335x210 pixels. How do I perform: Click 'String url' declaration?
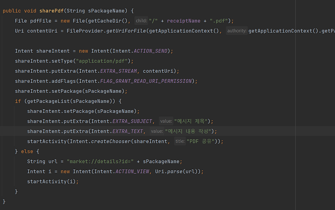pyautogui.click(x=42, y=161)
